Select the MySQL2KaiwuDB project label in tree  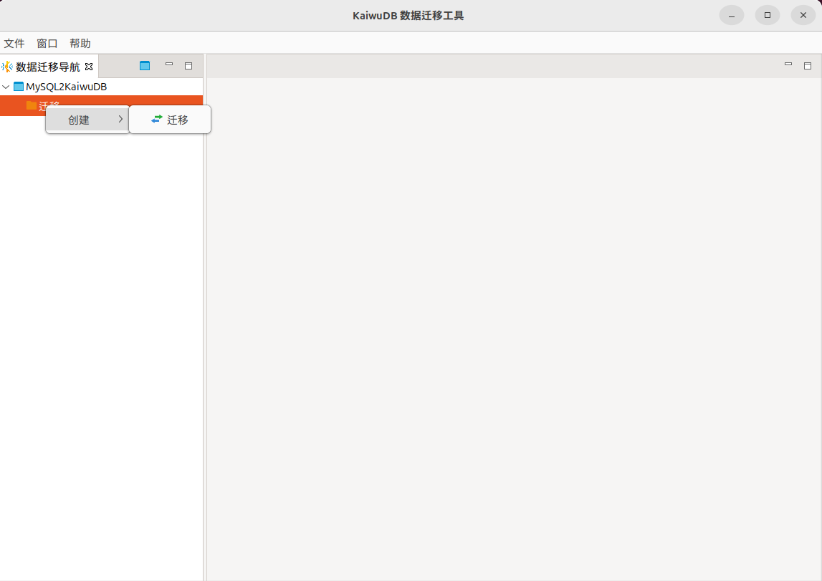click(x=67, y=87)
